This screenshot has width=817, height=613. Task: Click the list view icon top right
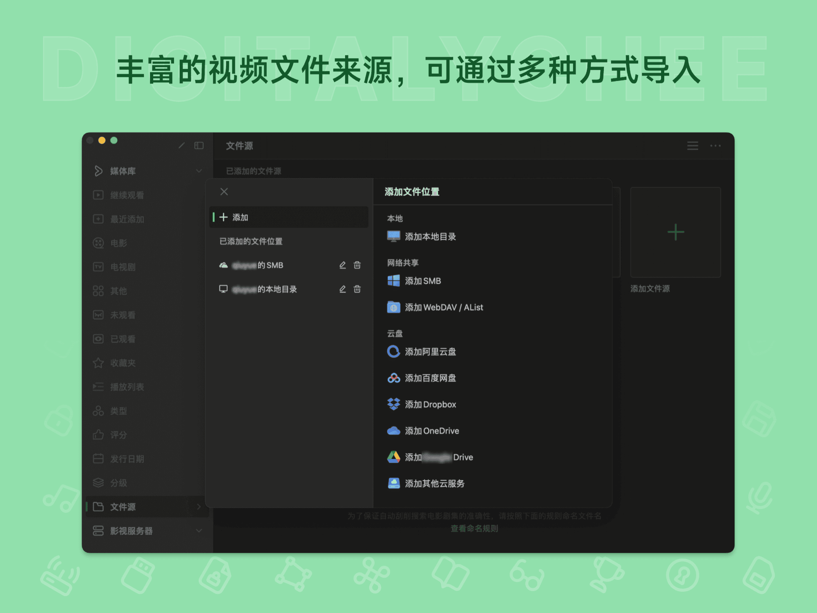point(692,146)
